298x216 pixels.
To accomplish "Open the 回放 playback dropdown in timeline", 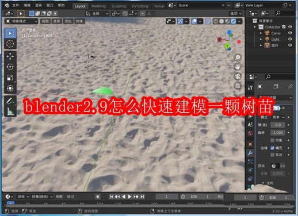I will click(23, 196).
